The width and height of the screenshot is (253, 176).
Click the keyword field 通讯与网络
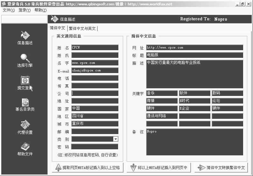click(162, 116)
